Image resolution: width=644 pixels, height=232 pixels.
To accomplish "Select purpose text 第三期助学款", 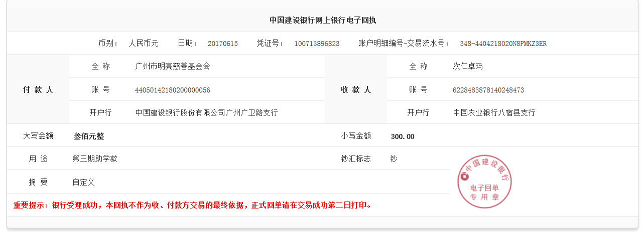I will point(95,158).
